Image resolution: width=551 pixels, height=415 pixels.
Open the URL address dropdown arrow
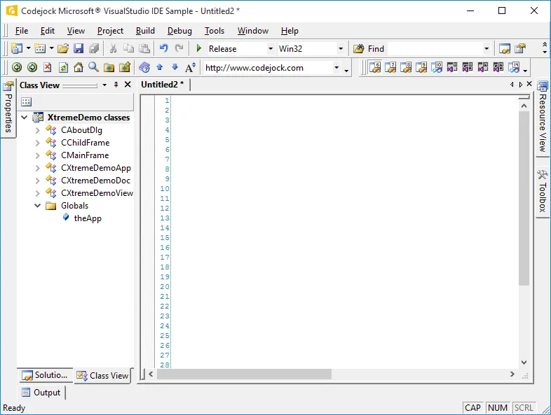(x=336, y=67)
